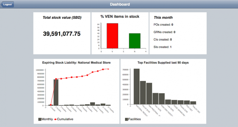This screenshot has width=238, height=127.
Task: Select the last cumulative line marker at 12 months
Action: pos(108,69)
